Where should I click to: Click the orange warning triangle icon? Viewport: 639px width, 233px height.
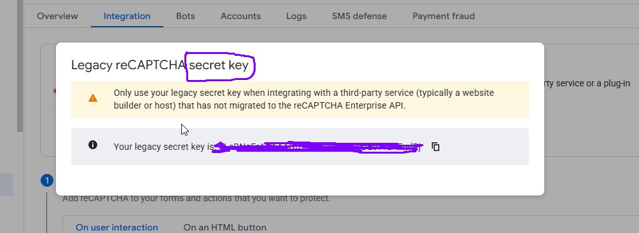[x=93, y=98]
